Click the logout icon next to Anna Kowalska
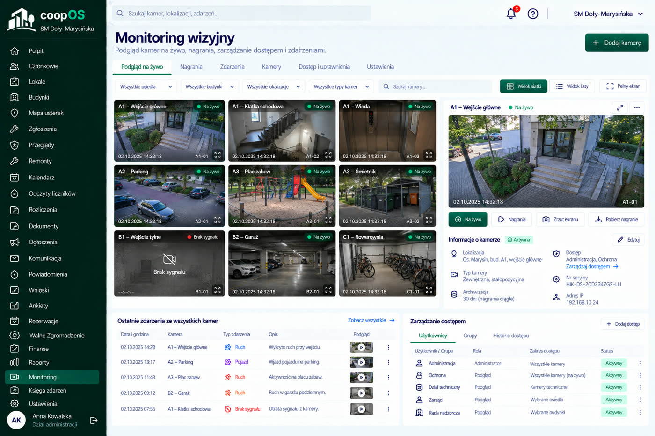Image resolution: width=655 pixels, height=436 pixels. click(x=94, y=420)
